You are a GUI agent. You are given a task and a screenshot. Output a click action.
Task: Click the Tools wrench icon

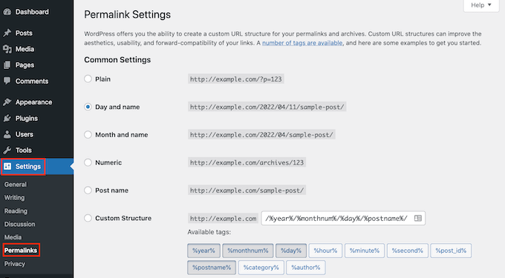pyautogui.click(x=7, y=150)
